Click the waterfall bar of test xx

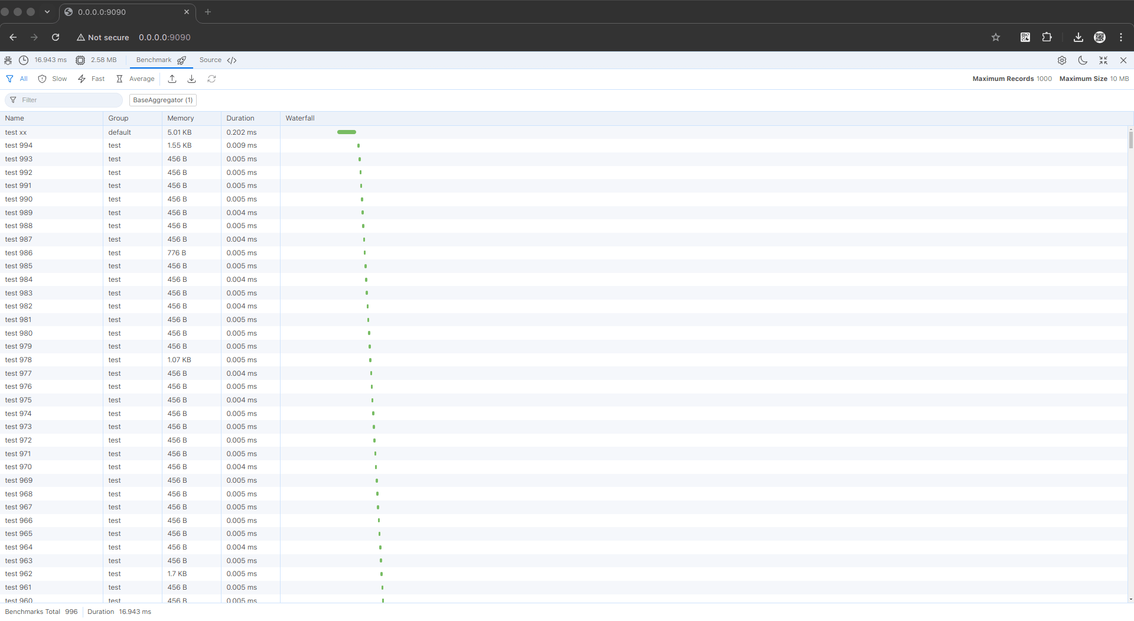click(347, 132)
